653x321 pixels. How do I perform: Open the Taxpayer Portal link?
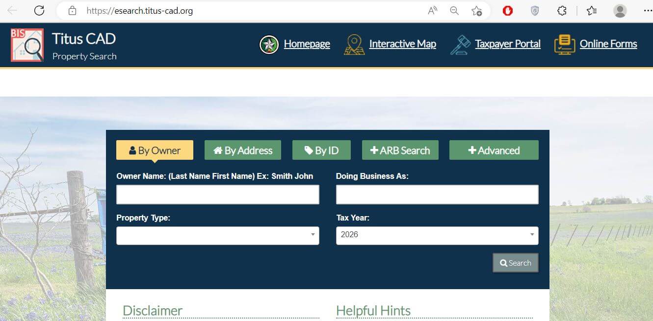click(507, 44)
